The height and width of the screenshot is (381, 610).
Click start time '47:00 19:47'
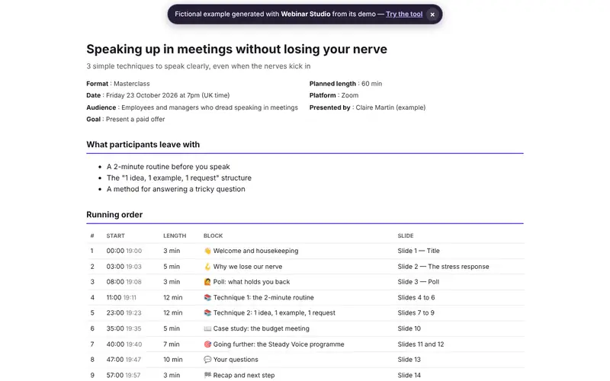click(124, 360)
